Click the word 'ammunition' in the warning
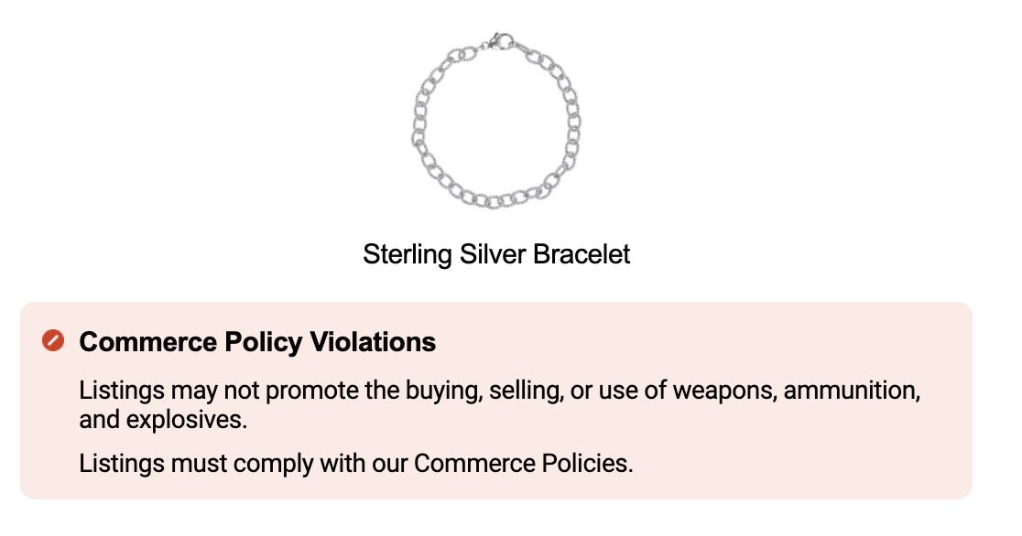Image resolution: width=1022 pixels, height=536 pixels. (x=852, y=391)
